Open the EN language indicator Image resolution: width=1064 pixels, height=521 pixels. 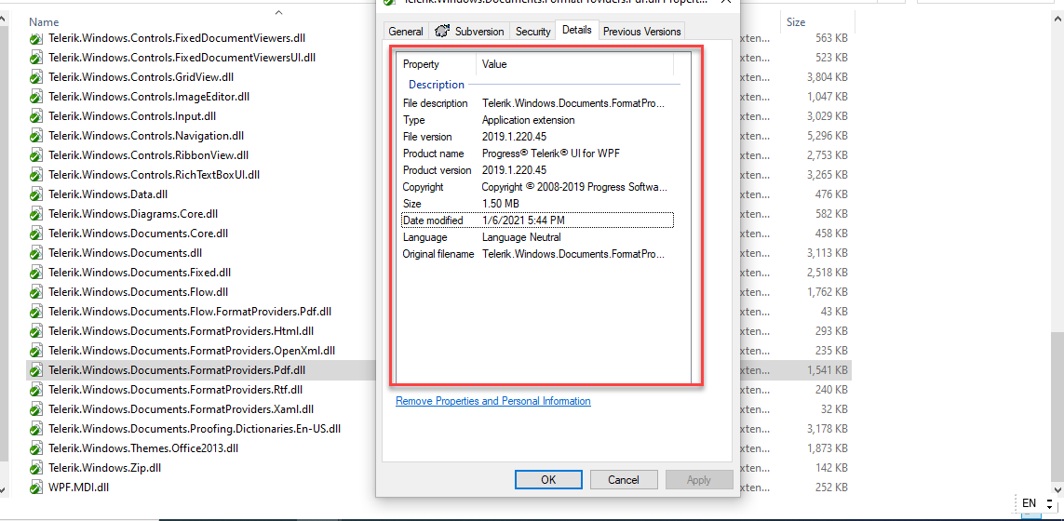[x=1029, y=503]
